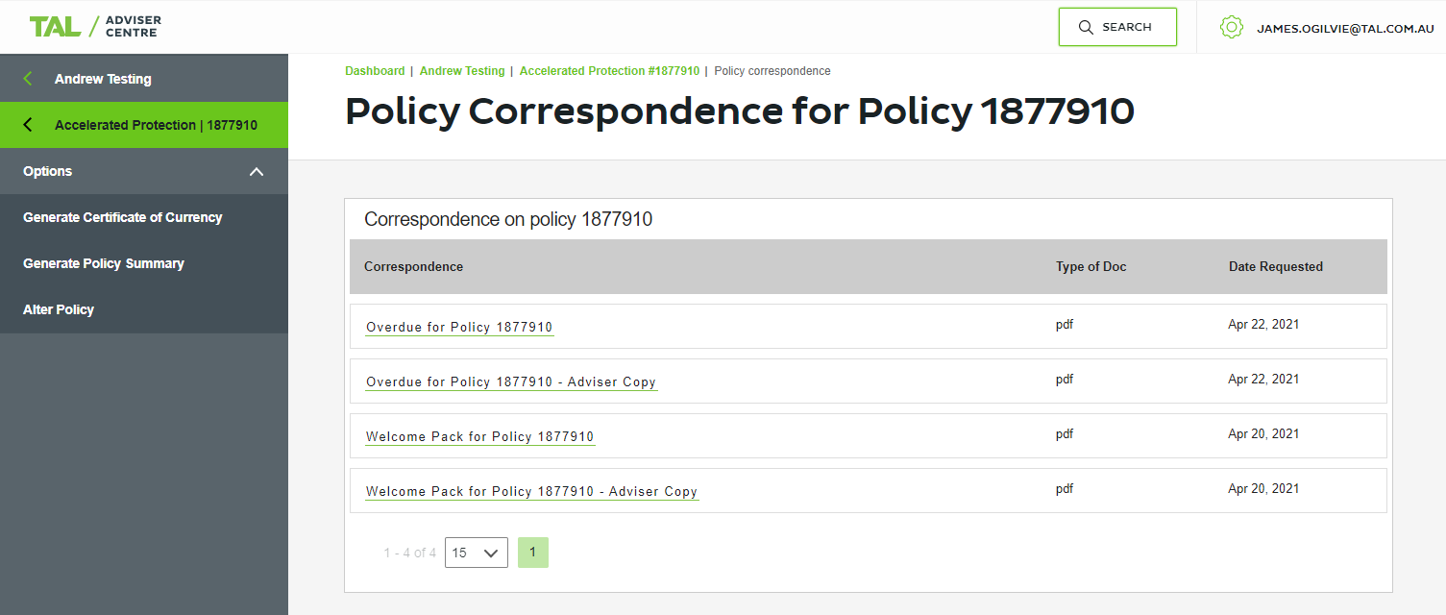
Task: Open the james.ogilvie@tal.com.au account menu
Action: pyautogui.click(x=1345, y=29)
